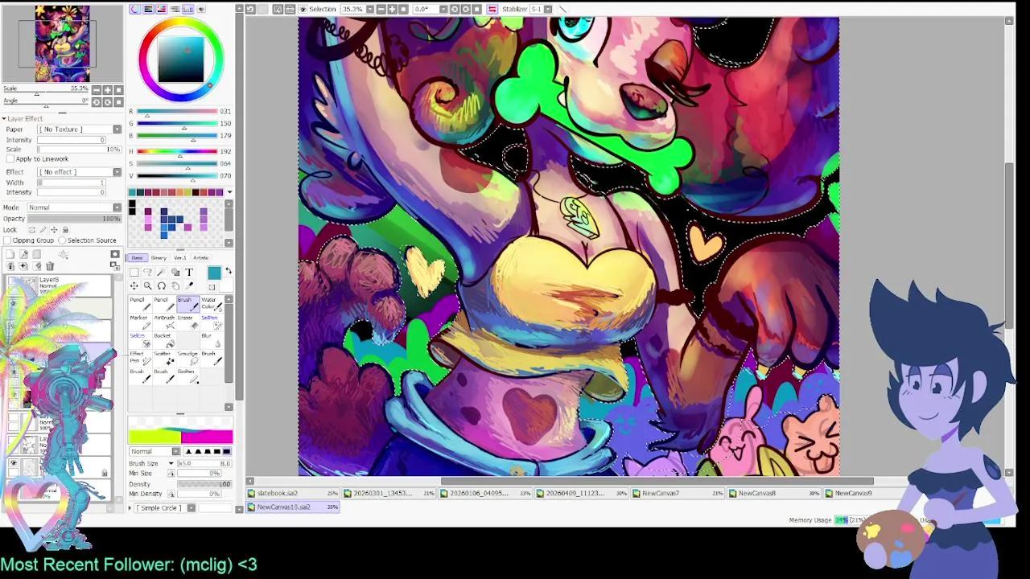Select the BinPen tool
The image size is (1030, 579).
(x=188, y=376)
